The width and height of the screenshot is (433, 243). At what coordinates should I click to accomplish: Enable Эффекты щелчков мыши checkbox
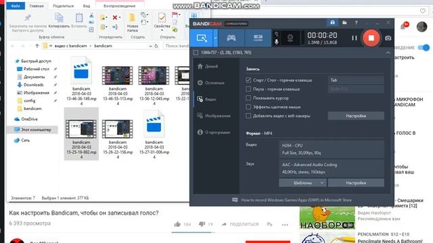(x=248, y=107)
